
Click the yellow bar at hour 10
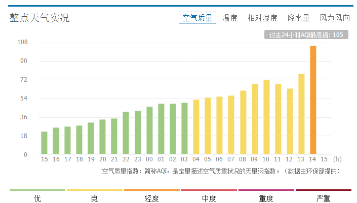(x=266, y=117)
